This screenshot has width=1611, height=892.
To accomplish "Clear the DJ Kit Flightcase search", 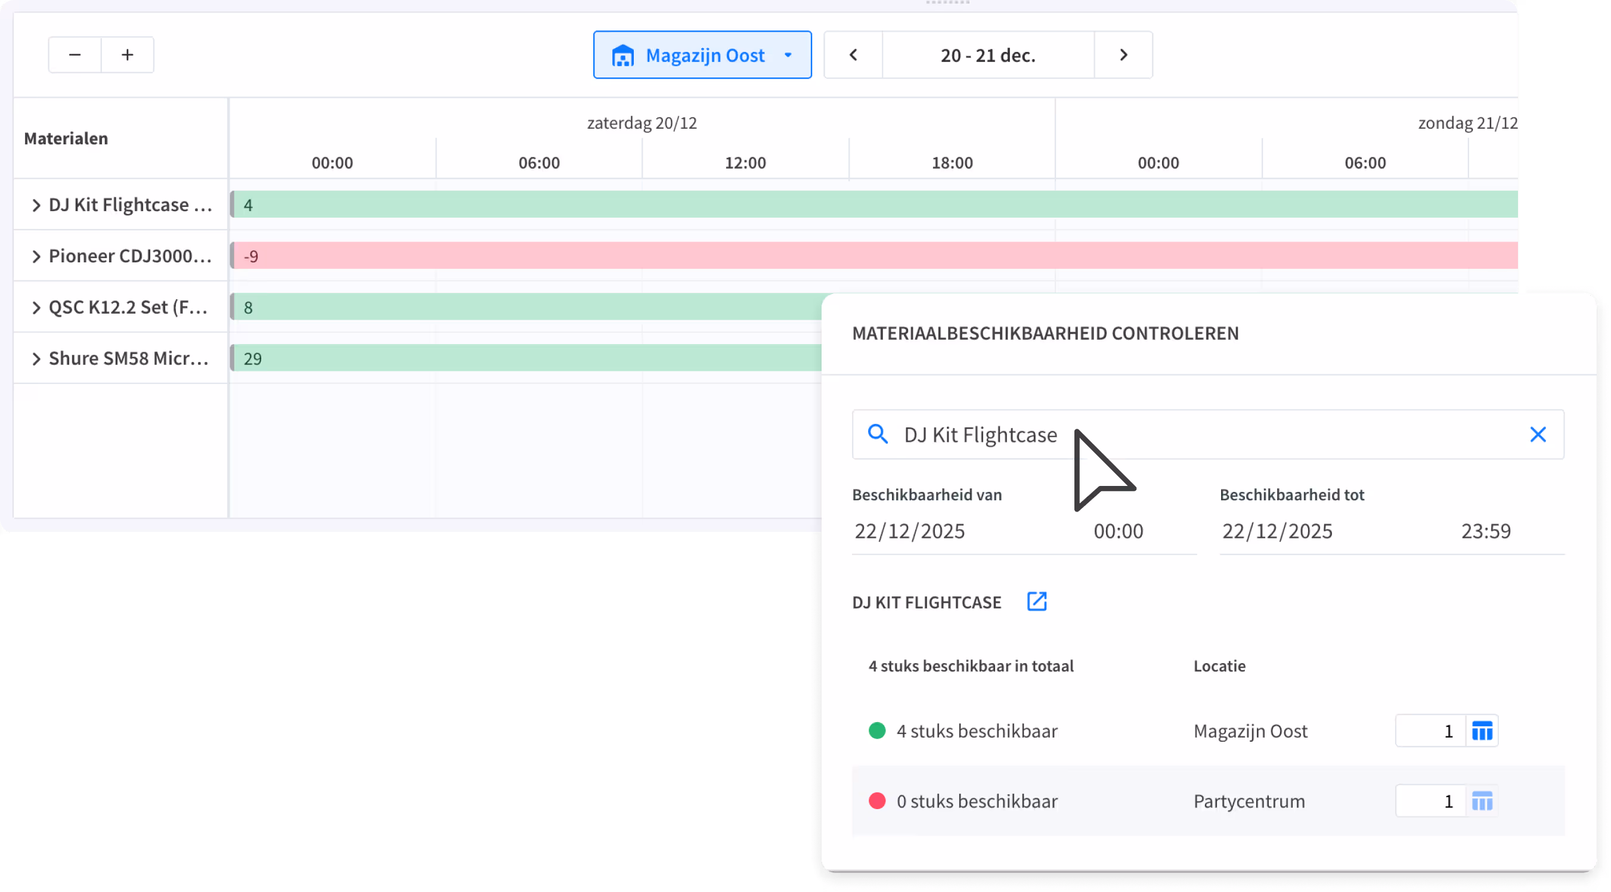I will click(1538, 434).
